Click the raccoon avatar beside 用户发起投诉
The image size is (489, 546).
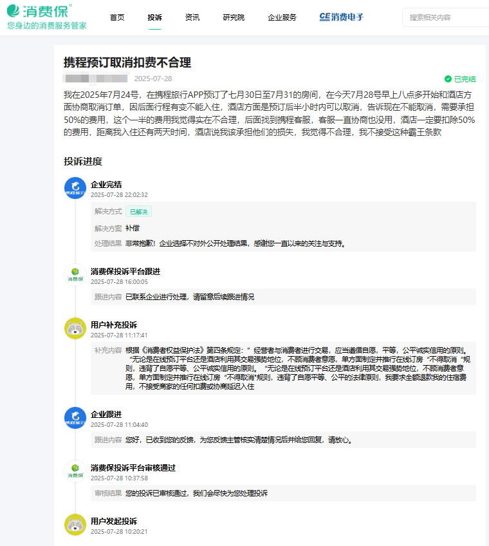point(75,525)
